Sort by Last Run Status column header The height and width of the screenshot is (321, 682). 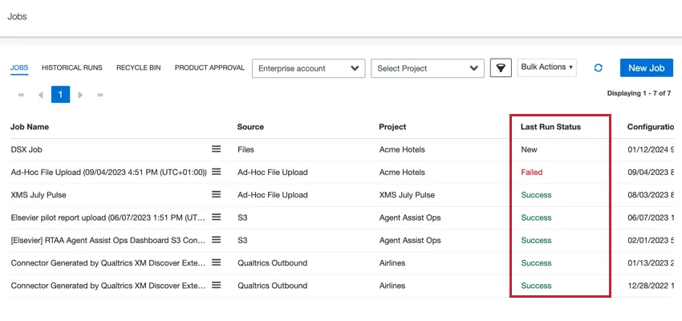tap(550, 127)
